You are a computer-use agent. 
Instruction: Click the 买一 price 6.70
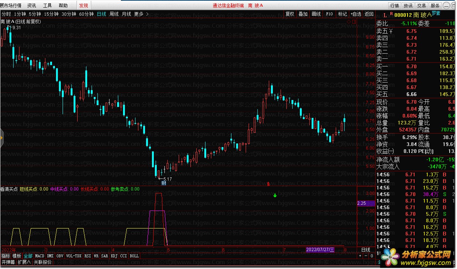point(411,66)
